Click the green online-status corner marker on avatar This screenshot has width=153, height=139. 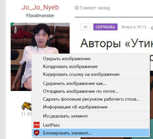point(12,24)
